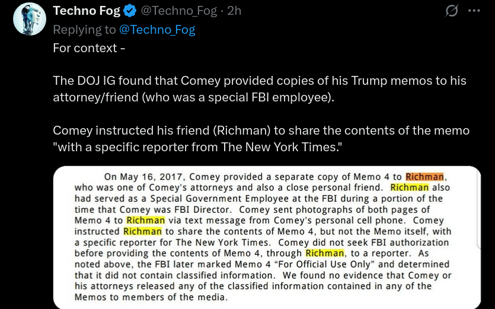Click highlighted Richman before "via text message"
The image size is (495, 309).
(x=145, y=220)
